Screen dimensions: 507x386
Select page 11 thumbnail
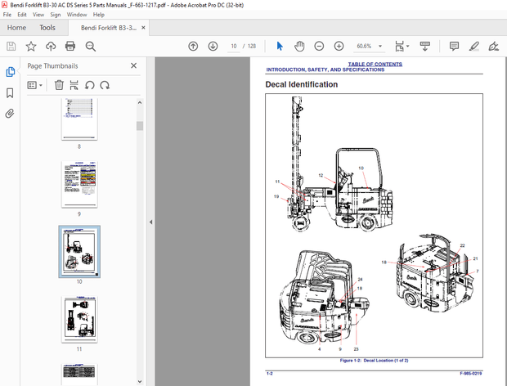(79, 320)
